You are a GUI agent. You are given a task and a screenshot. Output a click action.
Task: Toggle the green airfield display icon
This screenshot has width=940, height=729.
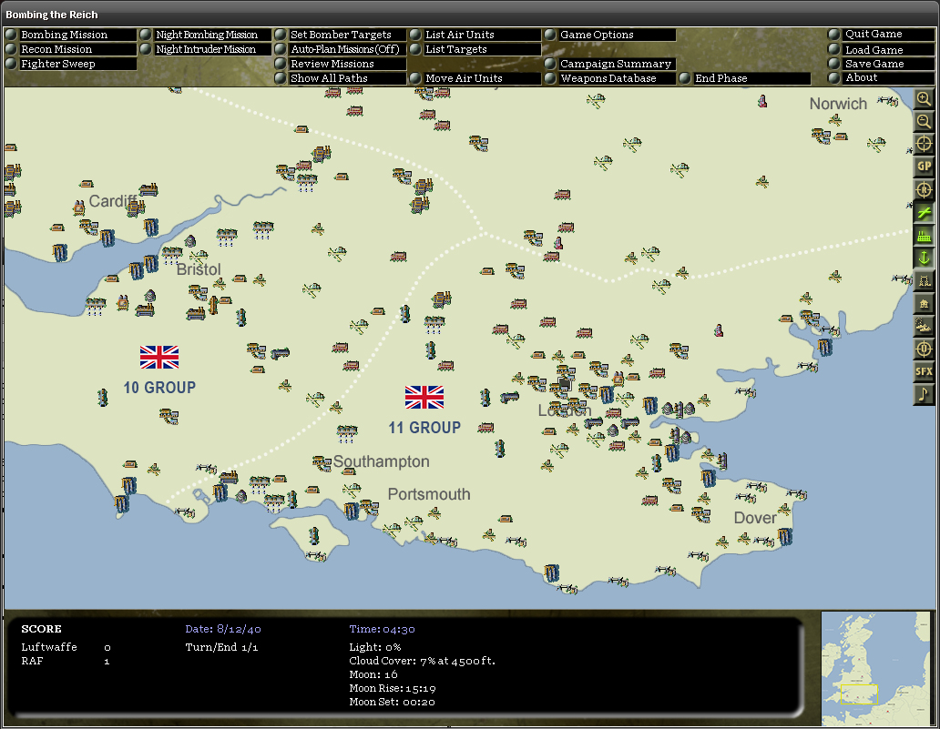pos(924,213)
